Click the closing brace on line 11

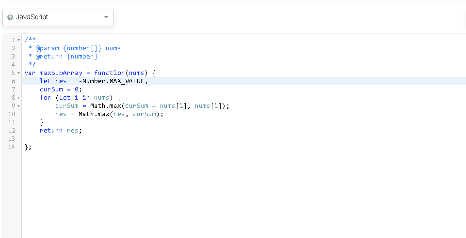point(42,122)
